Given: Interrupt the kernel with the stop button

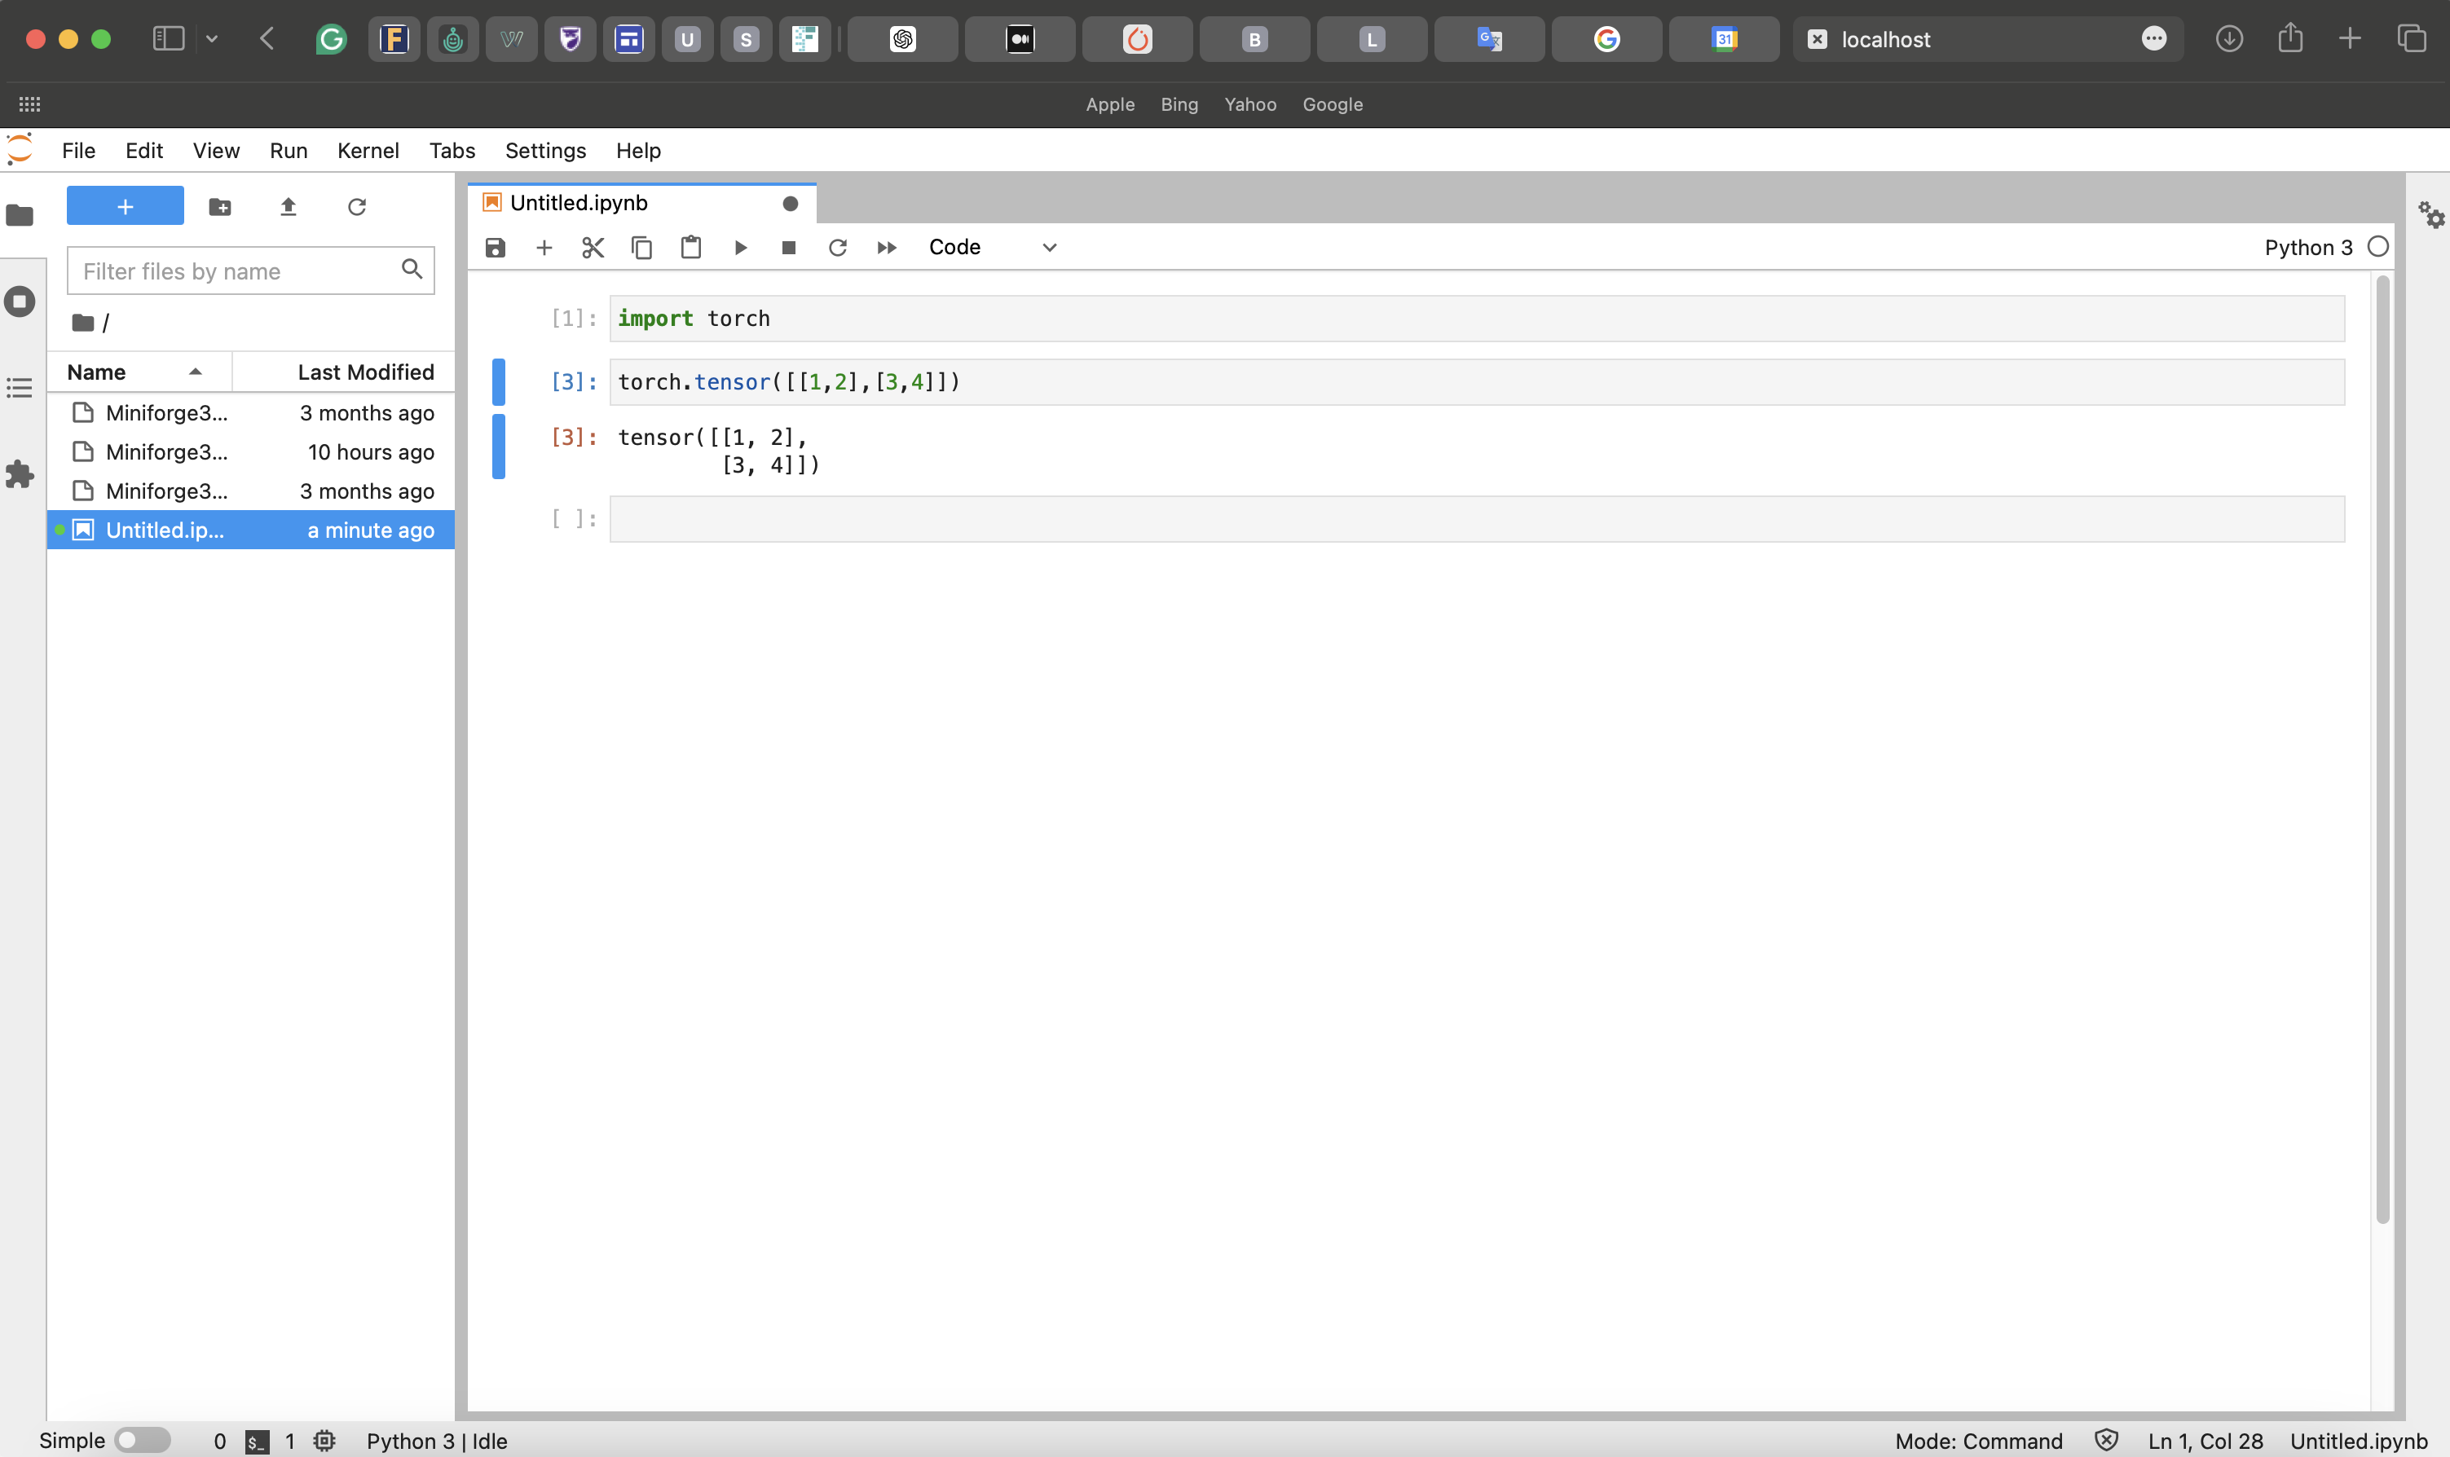Looking at the screenshot, I should click(788, 248).
